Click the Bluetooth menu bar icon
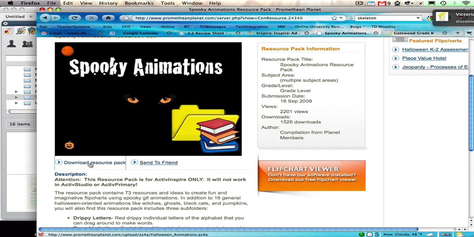This screenshot has height=237, width=474. coord(455,3)
